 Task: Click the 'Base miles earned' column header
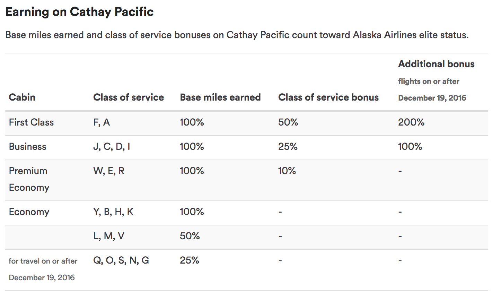pyautogui.click(x=220, y=97)
